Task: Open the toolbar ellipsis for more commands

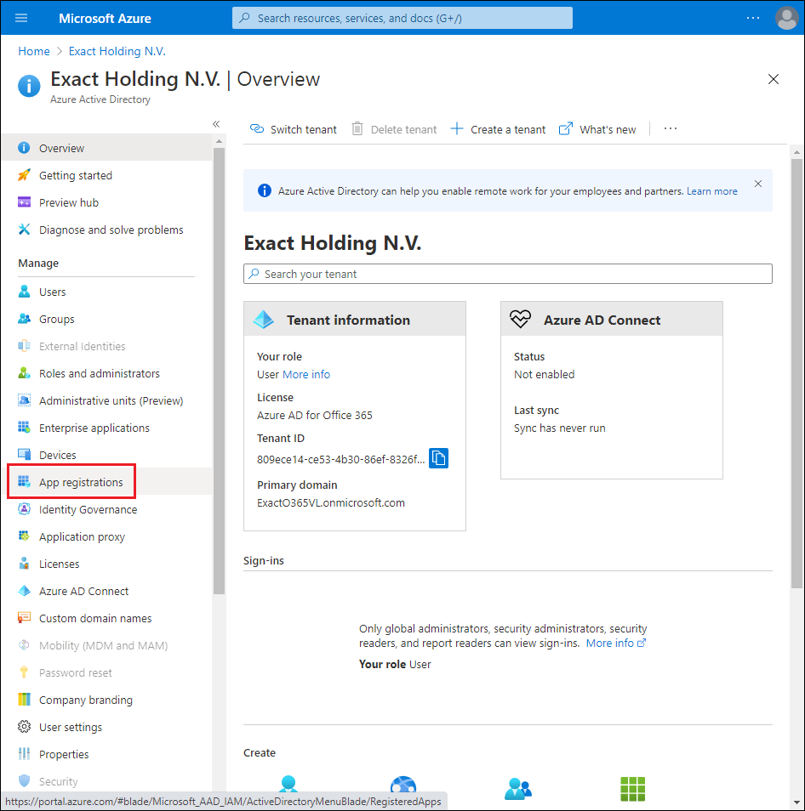Action: click(x=670, y=128)
